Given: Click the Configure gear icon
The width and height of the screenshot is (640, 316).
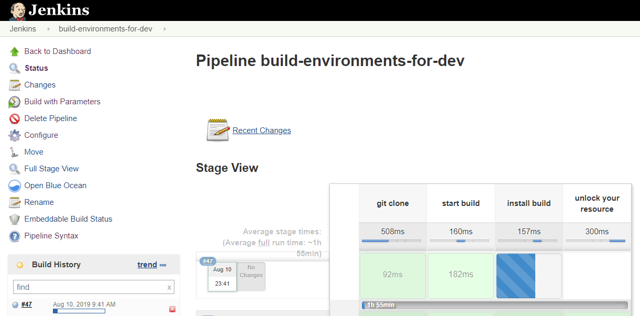Looking at the screenshot, I should tap(15, 135).
